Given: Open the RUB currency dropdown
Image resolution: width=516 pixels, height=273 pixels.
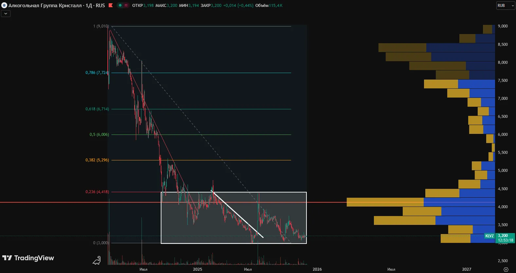Looking at the screenshot, I should click(505, 6).
